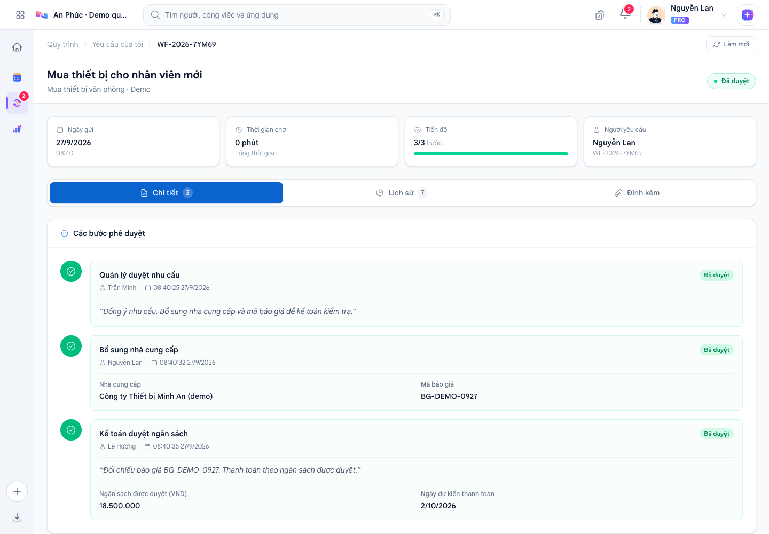Click the Ngày gửi 27/9/2026 card

[x=134, y=142]
